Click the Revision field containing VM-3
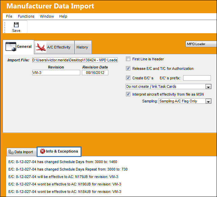Image resolution: width=217 pixels, height=197 pixels. click(56, 73)
